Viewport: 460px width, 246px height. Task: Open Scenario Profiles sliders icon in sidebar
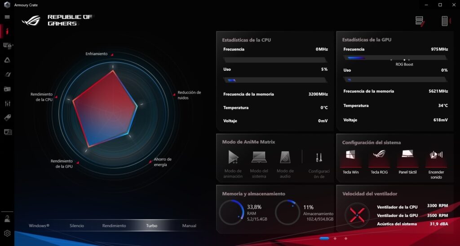pyautogui.click(x=8, y=103)
